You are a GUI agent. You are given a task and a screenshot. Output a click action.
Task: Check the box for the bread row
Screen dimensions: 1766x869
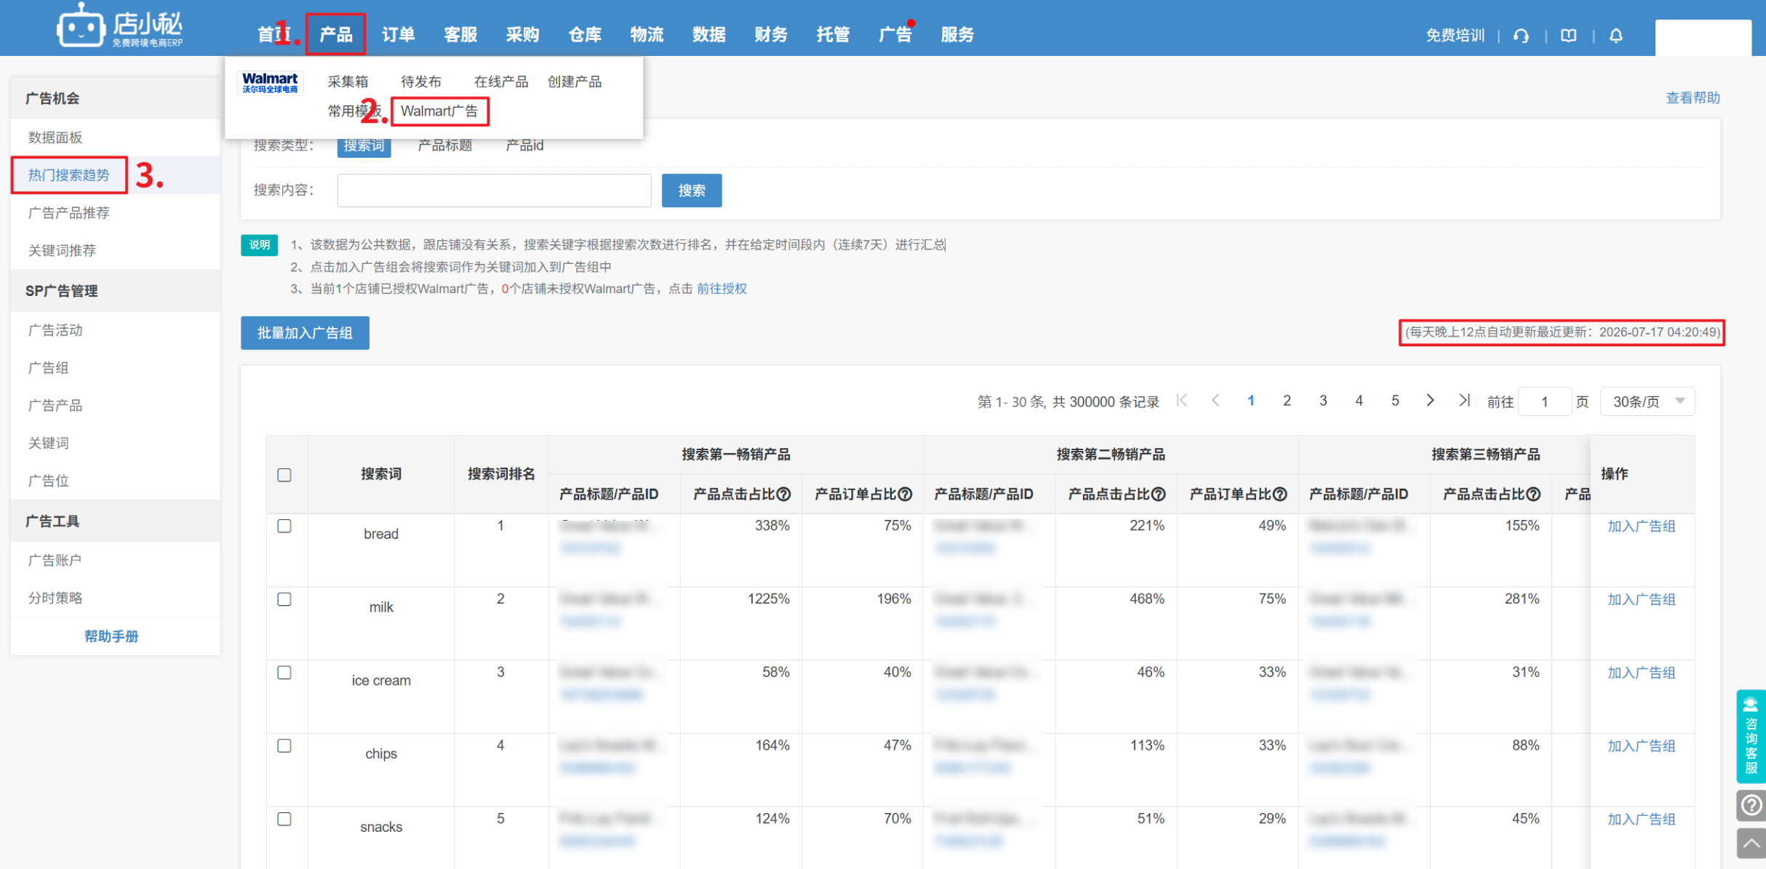tap(284, 526)
